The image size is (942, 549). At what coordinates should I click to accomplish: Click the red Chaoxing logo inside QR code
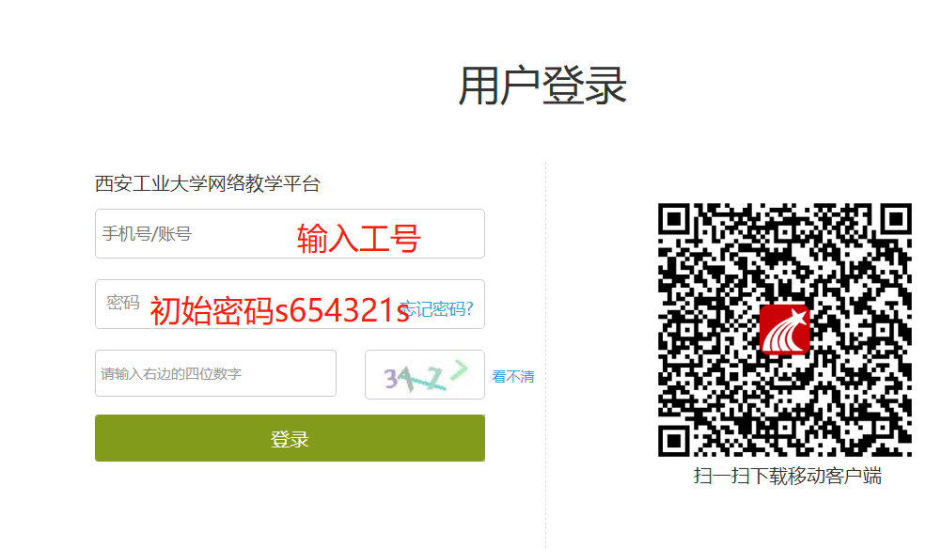[x=785, y=329]
